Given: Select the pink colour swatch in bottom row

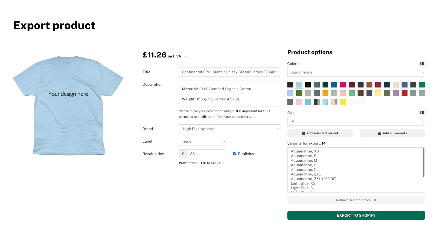Looking at the screenshot, I should click(x=299, y=102).
